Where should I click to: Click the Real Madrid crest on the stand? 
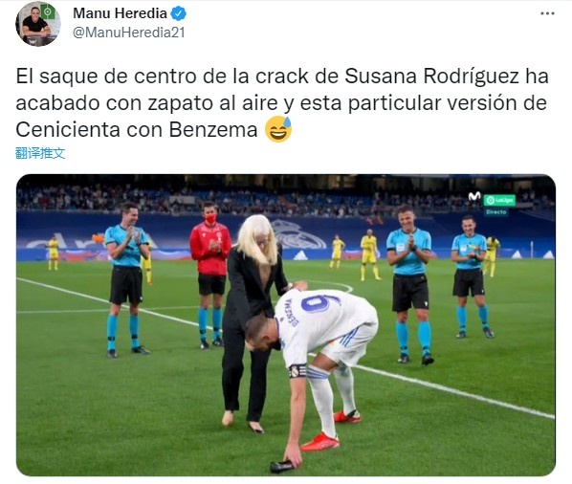click(x=299, y=234)
